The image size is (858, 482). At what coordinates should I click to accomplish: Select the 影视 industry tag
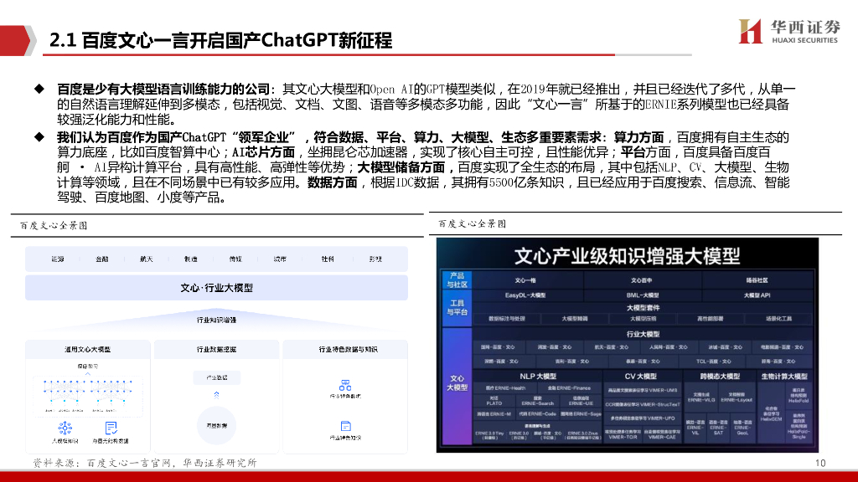click(377, 260)
